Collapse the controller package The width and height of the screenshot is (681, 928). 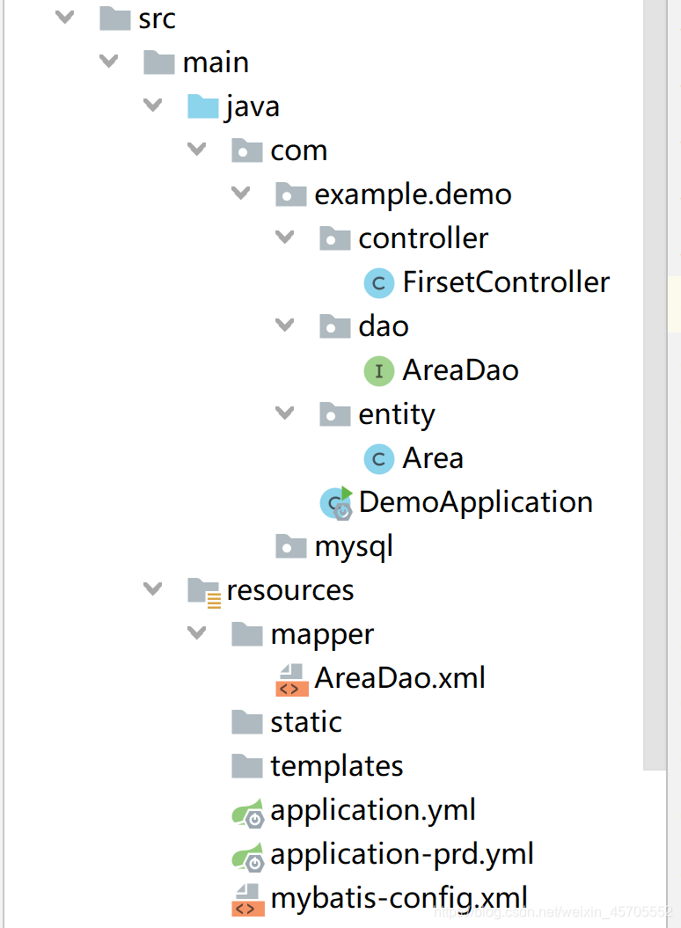284,237
